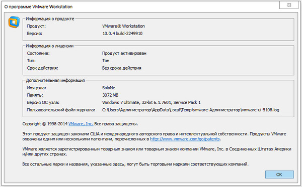Click the Все остальные марки и названия paragraph
The width and height of the screenshot is (302, 187).
pos(135,164)
